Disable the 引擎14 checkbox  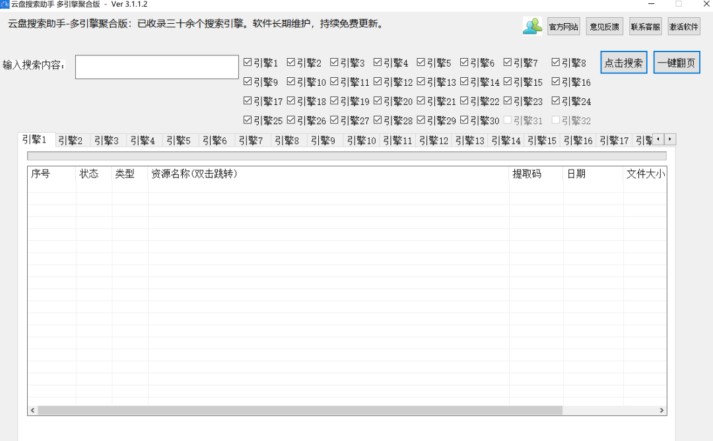[464, 81]
